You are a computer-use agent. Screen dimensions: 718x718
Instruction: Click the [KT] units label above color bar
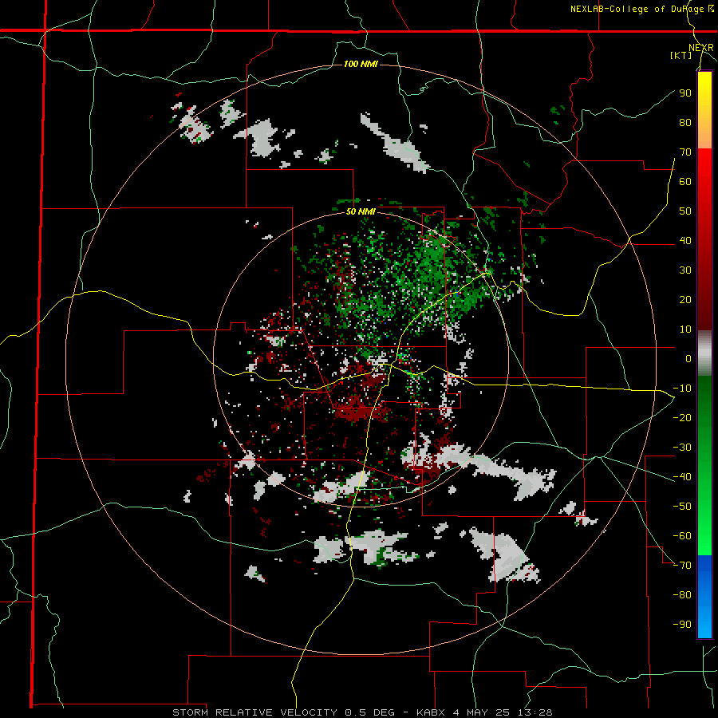pos(681,55)
